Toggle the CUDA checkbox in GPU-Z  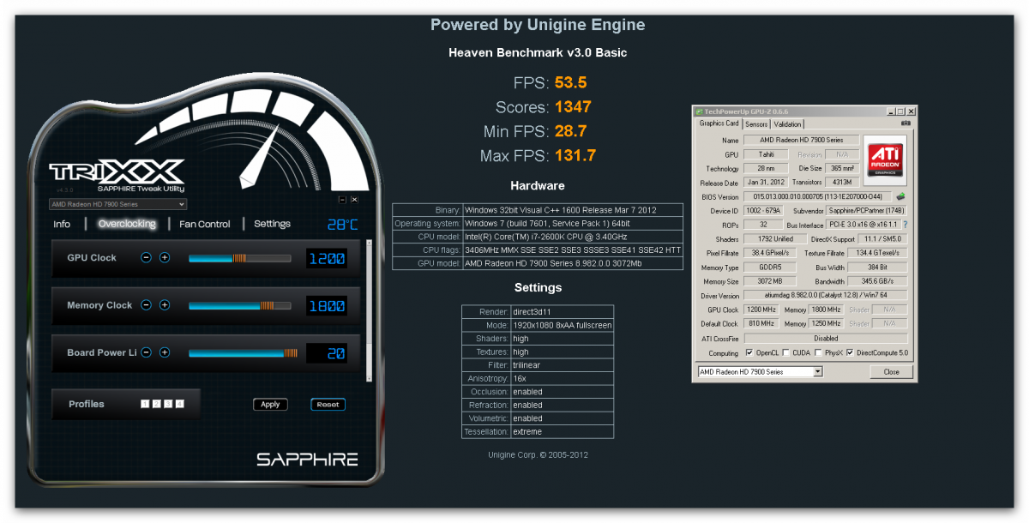pos(786,352)
